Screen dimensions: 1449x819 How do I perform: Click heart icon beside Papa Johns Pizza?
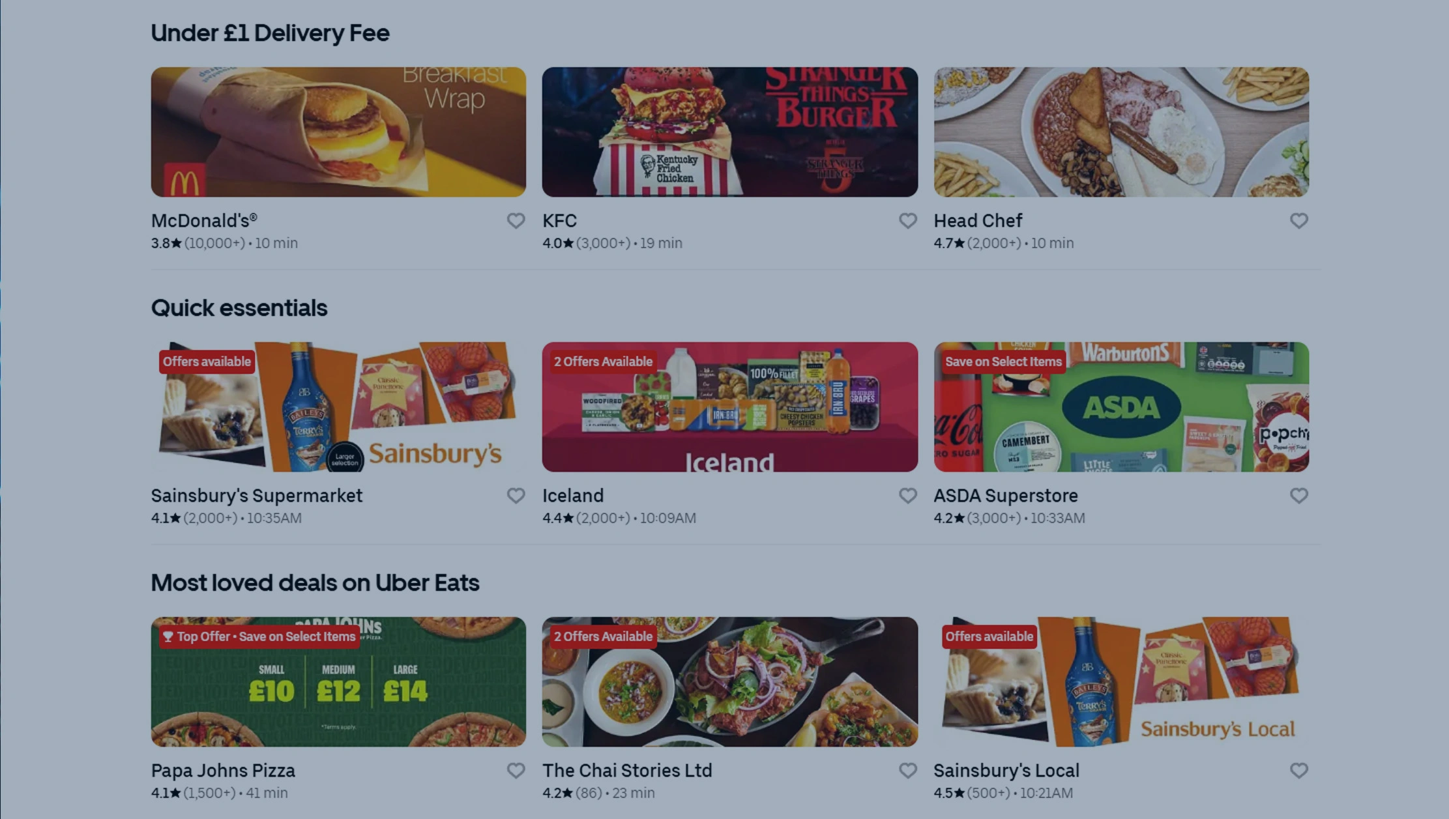coord(516,771)
